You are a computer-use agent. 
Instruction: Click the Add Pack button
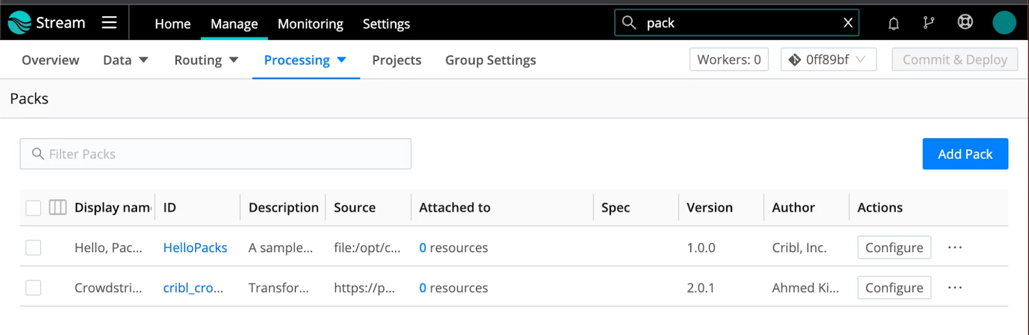point(965,154)
